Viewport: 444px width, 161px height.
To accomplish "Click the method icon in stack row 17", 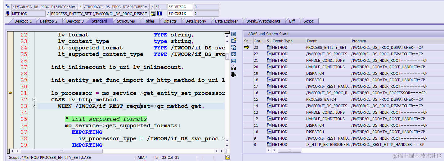I will 269,86.
